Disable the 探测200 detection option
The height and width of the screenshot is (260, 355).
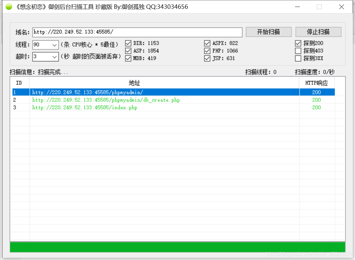point(298,43)
